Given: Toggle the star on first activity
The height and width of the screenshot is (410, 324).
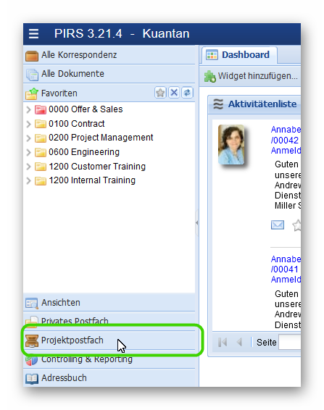Looking at the screenshot, I should point(296,225).
